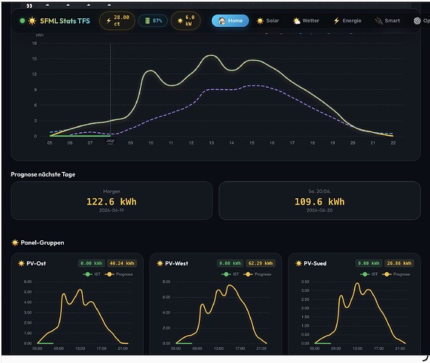This screenshot has width=430, height=363.
Task: Click the 6.0 kW solar power badge
Action: (x=186, y=21)
